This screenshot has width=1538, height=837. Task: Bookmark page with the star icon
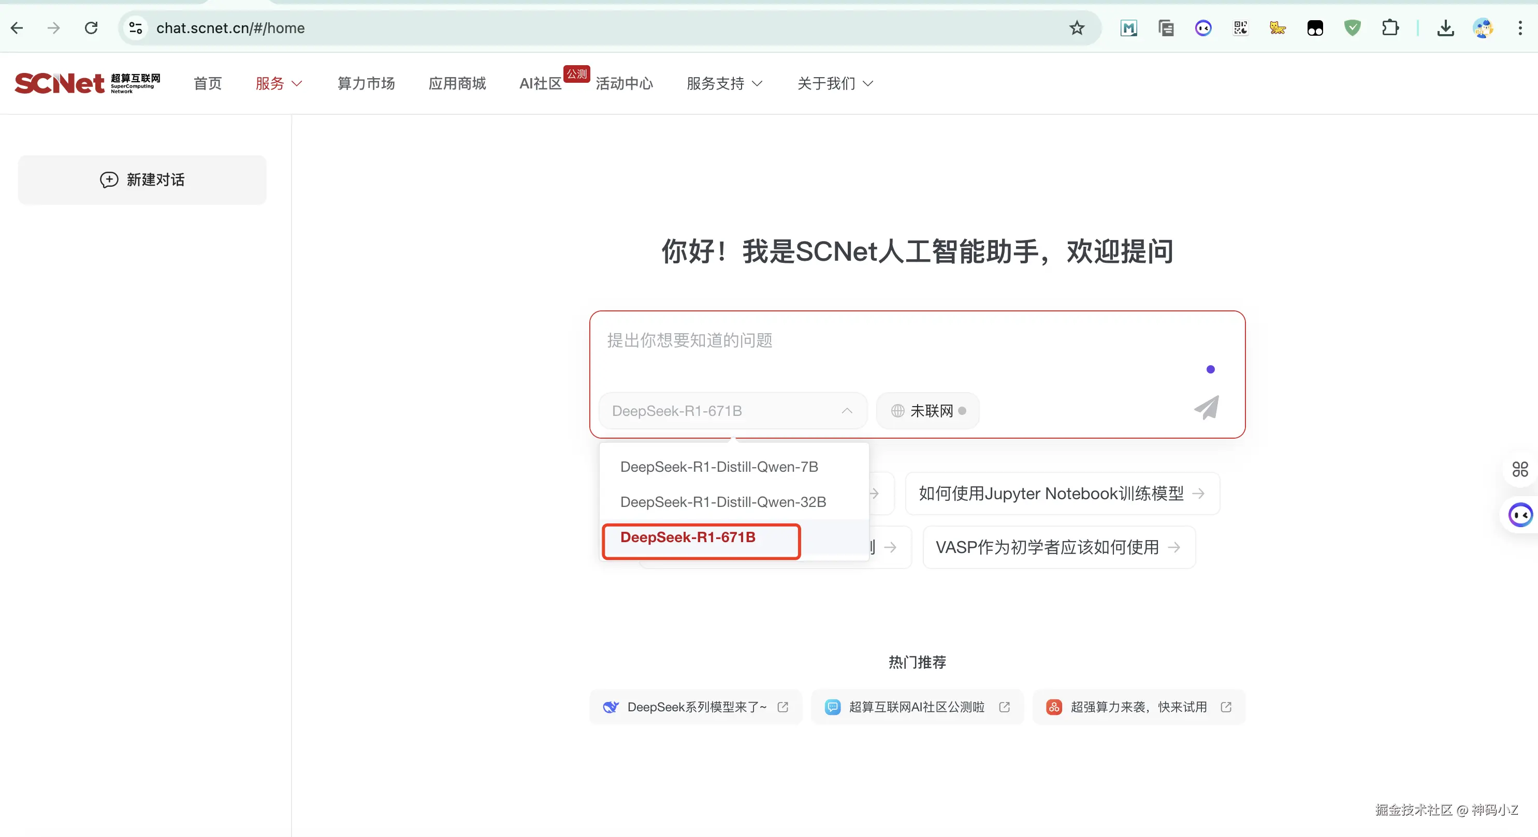click(1077, 28)
